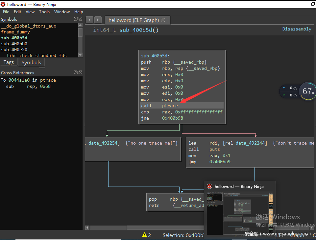
Task: Click the 0x400b98 jump target address
Action: 172,118
